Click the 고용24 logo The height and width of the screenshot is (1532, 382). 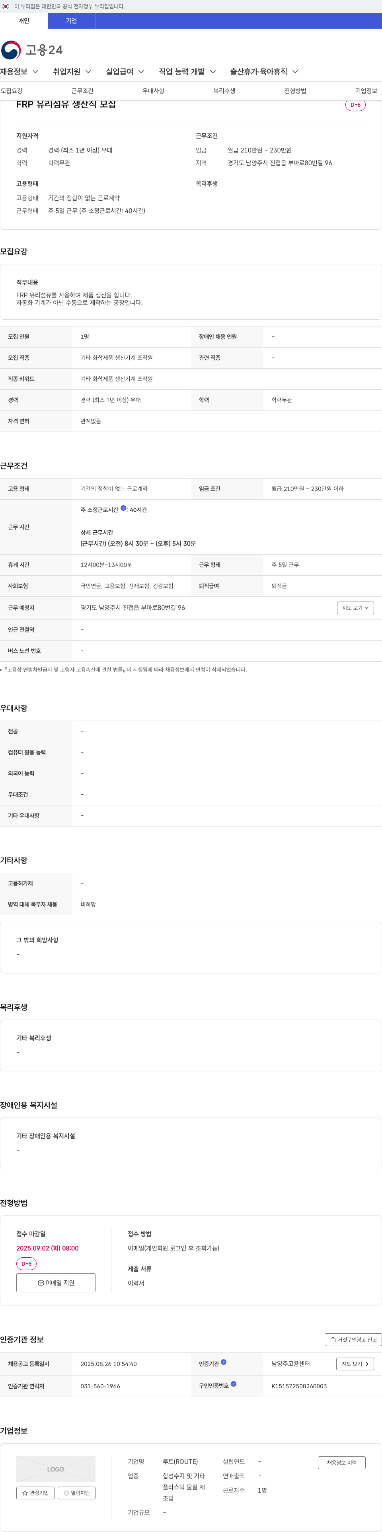tap(32, 50)
